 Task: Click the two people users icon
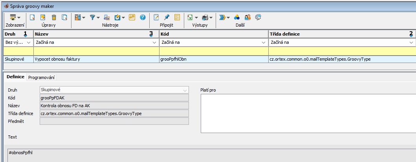click(247, 17)
